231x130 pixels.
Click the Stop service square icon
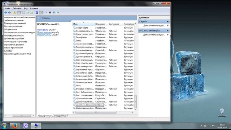click(50, 13)
